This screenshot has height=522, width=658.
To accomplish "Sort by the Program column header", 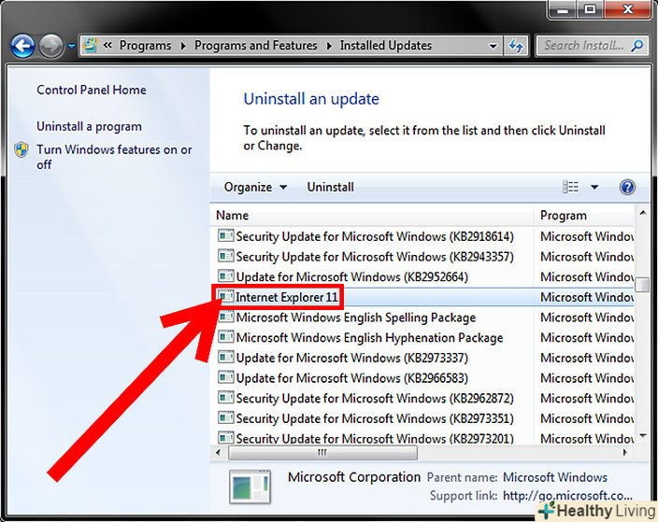I will (x=584, y=215).
